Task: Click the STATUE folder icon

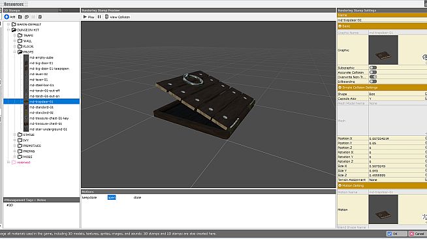Action: point(20,135)
